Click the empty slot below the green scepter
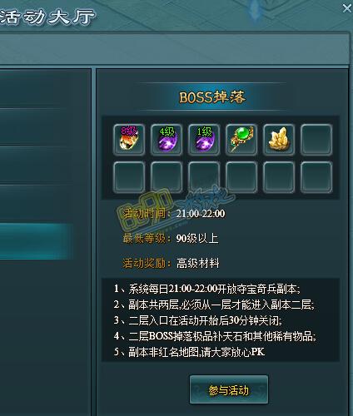 241,177
